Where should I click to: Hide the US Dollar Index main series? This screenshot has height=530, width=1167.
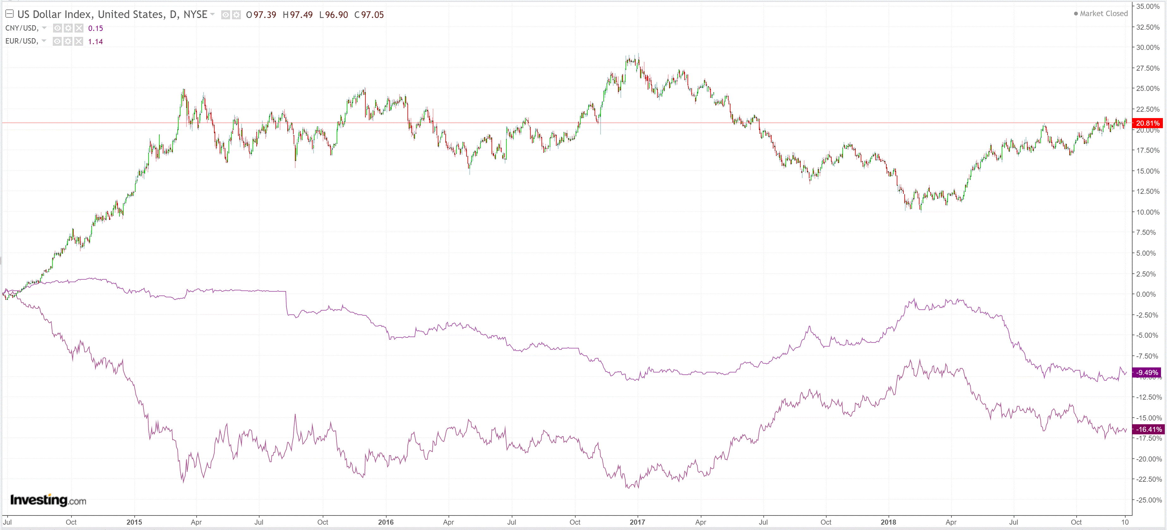[226, 15]
